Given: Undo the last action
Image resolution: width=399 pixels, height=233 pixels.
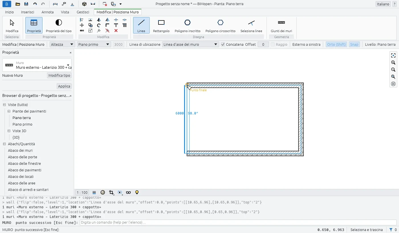Looking at the screenshot, I should point(35,4).
